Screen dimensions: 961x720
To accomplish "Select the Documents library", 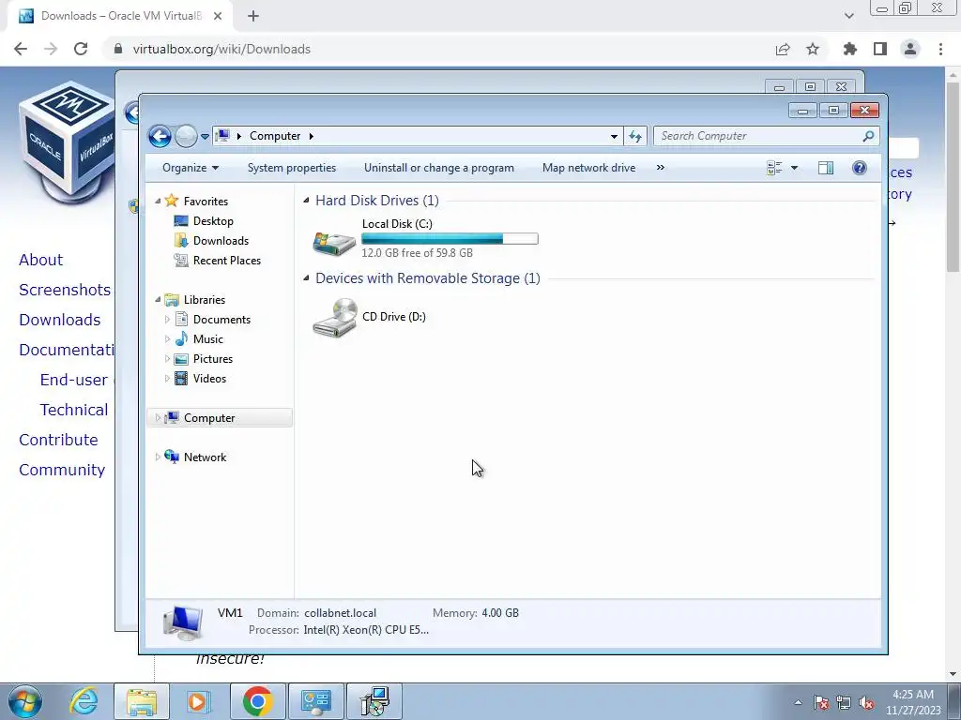I will click(x=221, y=320).
